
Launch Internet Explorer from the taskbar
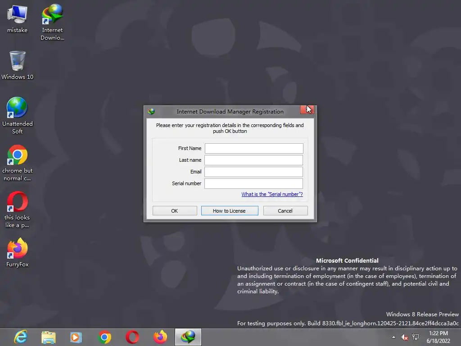[21, 337]
